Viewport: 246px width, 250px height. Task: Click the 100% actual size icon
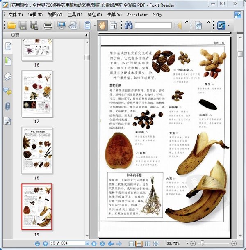pos(198,25)
